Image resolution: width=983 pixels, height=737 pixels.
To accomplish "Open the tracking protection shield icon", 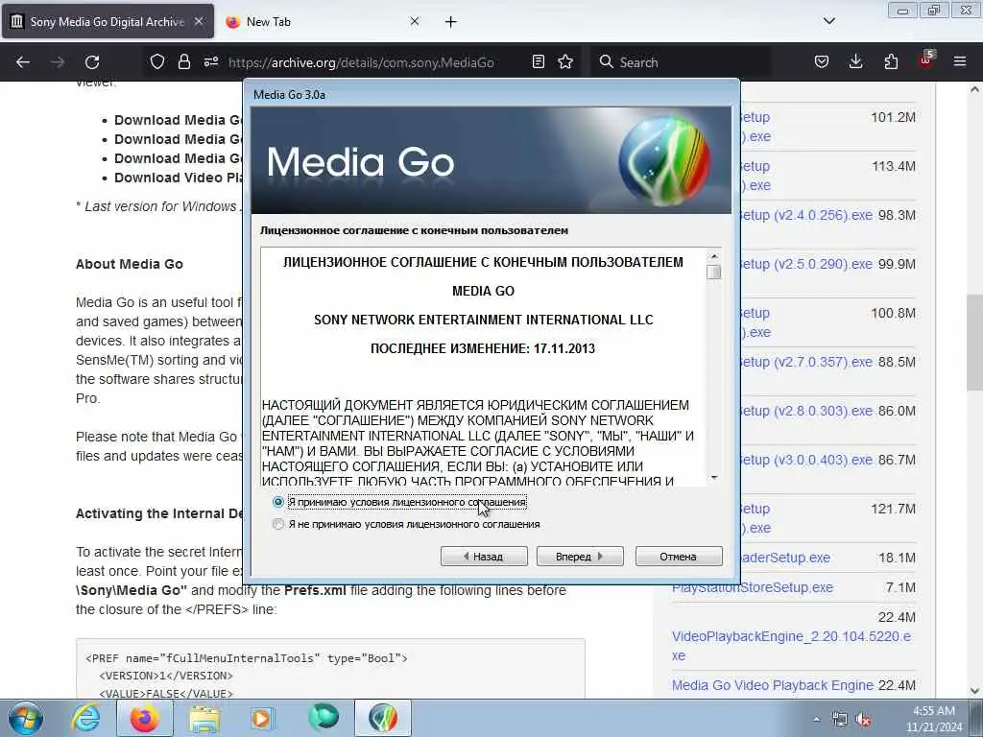I will (x=157, y=62).
